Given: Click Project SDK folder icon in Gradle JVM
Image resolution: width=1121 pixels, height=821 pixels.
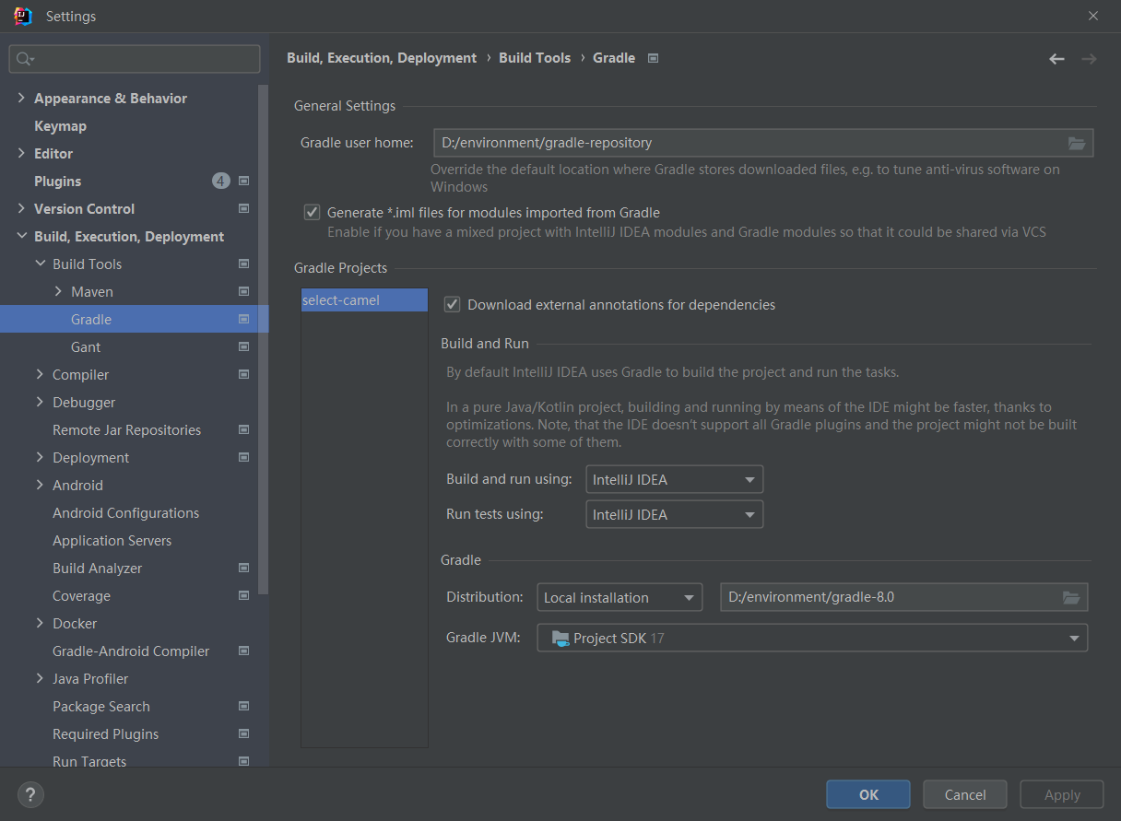Looking at the screenshot, I should (560, 638).
